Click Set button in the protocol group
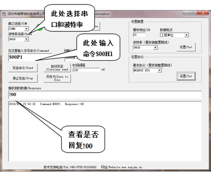This screenshot has width=211, height=172. (x=186, y=76)
